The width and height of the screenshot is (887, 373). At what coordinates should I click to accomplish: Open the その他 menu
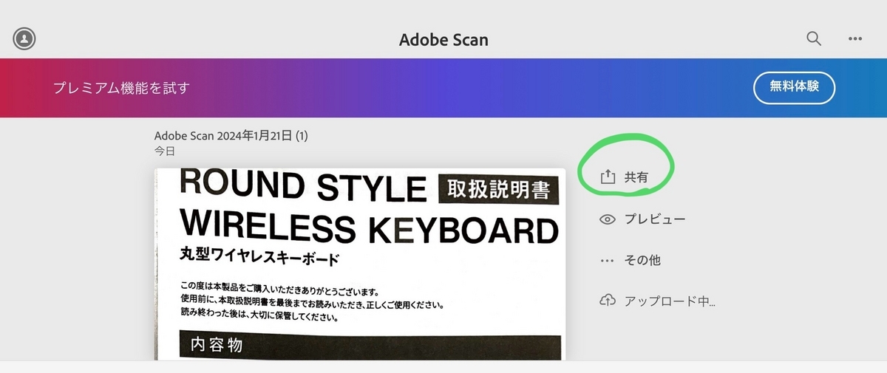pos(642,261)
